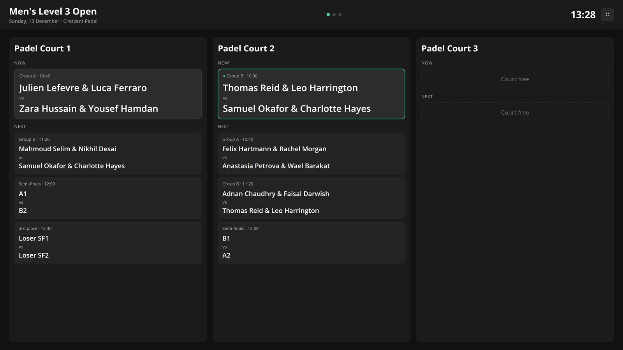Click "Thomas Reid & Leo Harrington" in live match
Image resolution: width=623 pixels, height=350 pixels.
[290, 88]
